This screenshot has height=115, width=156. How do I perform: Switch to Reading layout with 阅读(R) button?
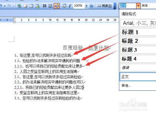pos(105,6)
